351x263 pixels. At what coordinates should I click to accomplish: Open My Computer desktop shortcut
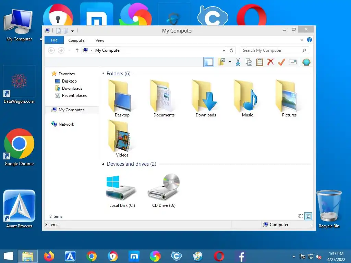pos(19,25)
